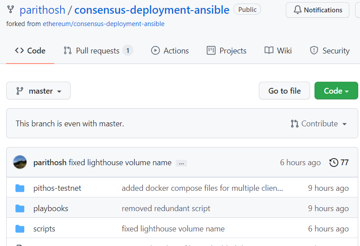
Task: Open the Security tab
Action: click(330, 51)
